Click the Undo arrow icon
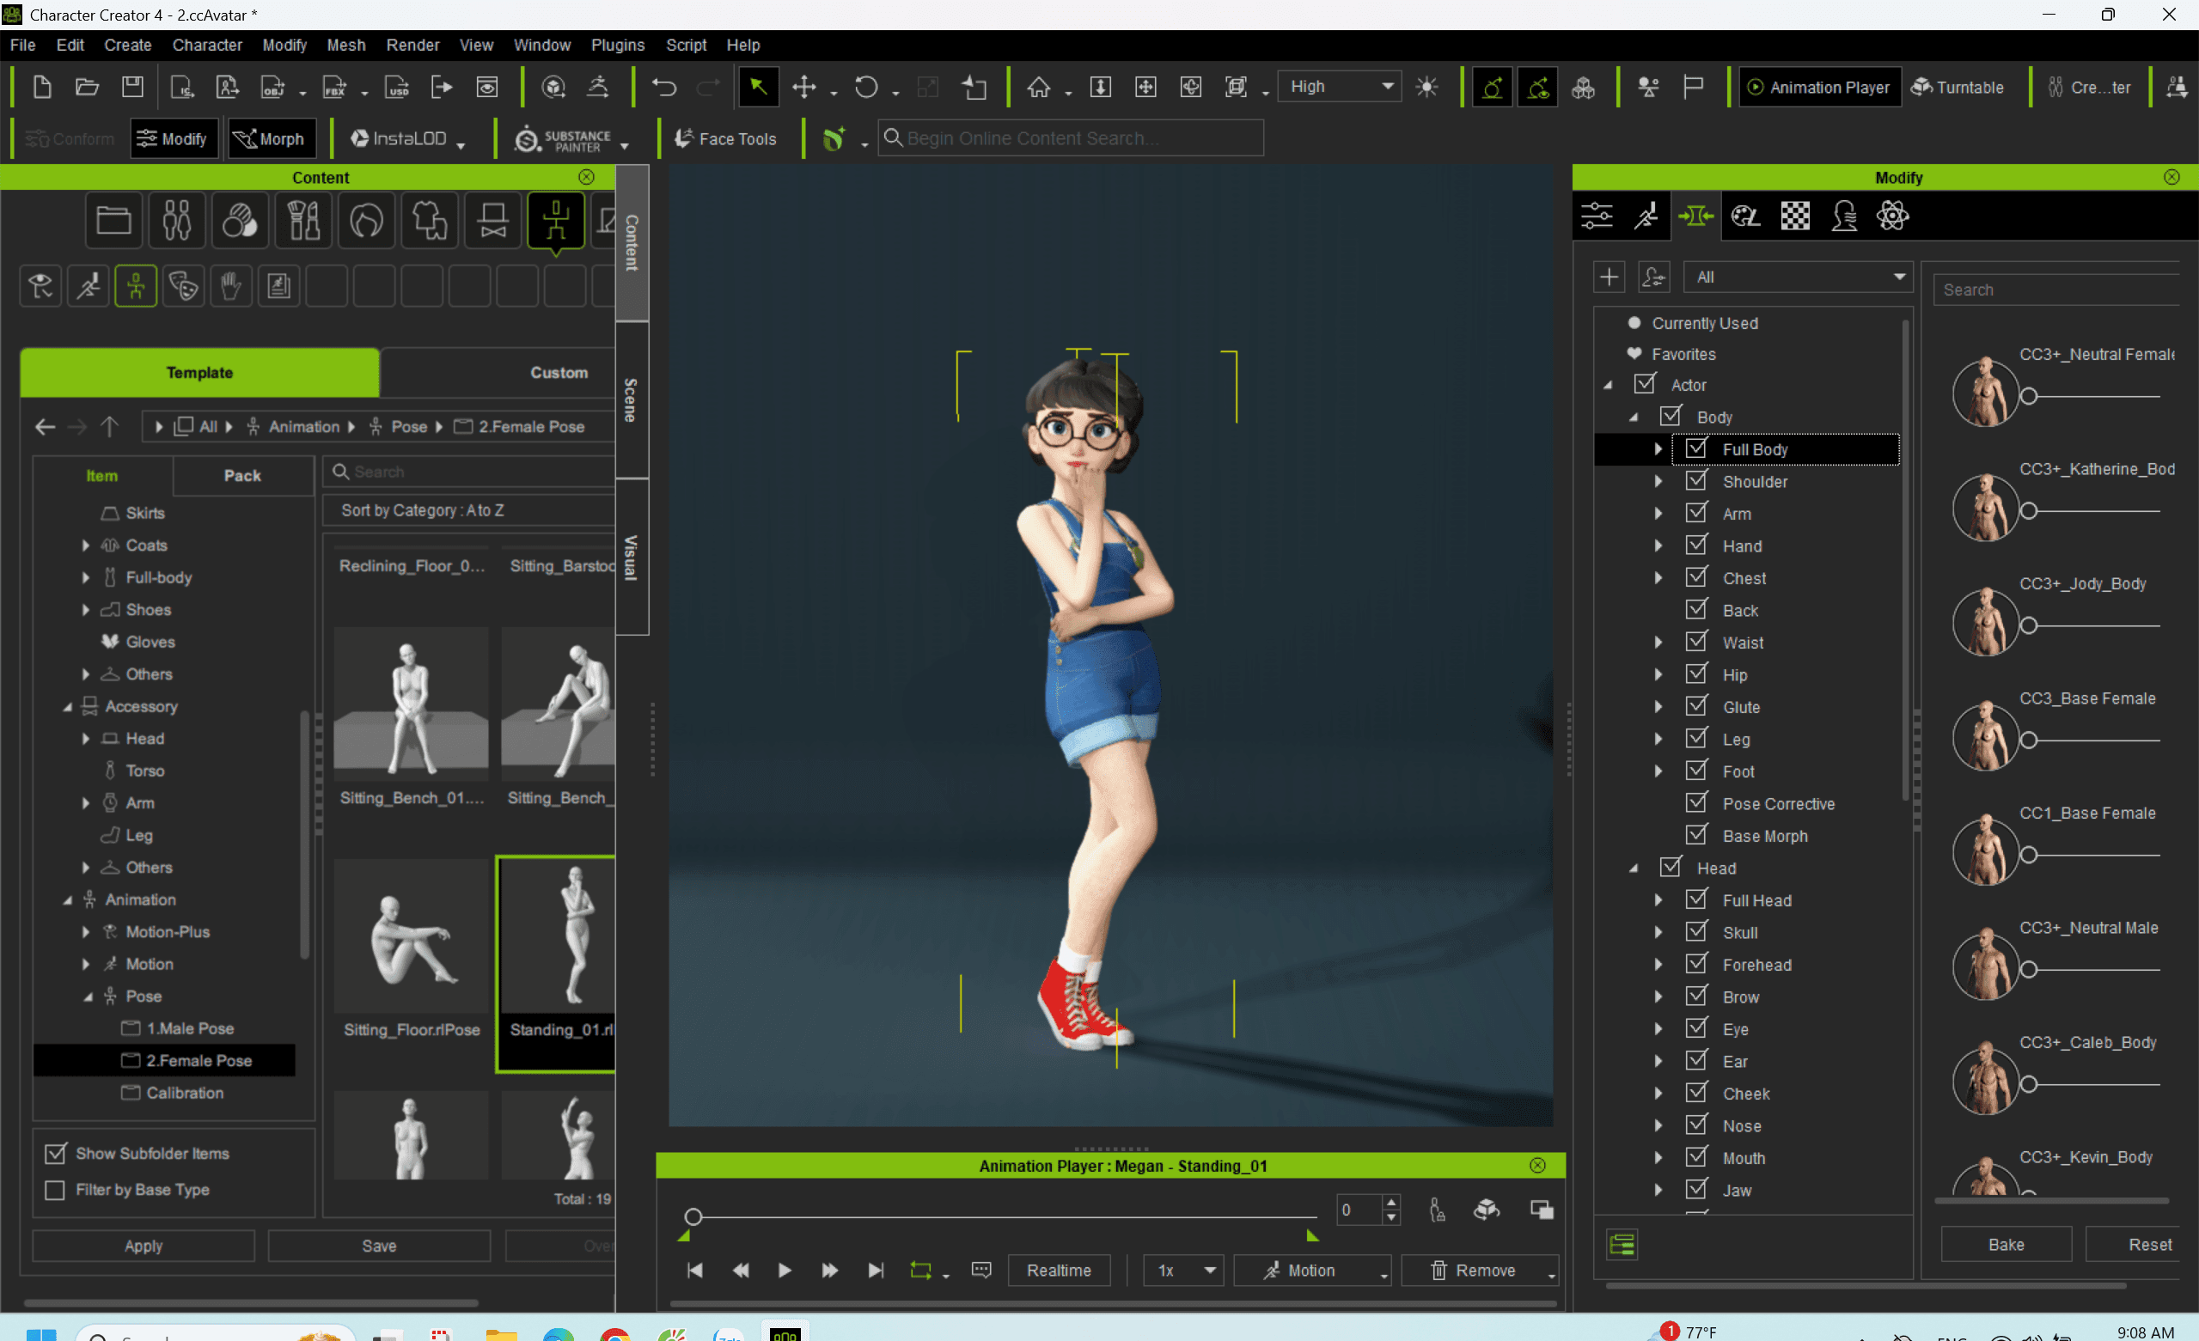Screen dimensions: 2199x1341 click(663, 87)
